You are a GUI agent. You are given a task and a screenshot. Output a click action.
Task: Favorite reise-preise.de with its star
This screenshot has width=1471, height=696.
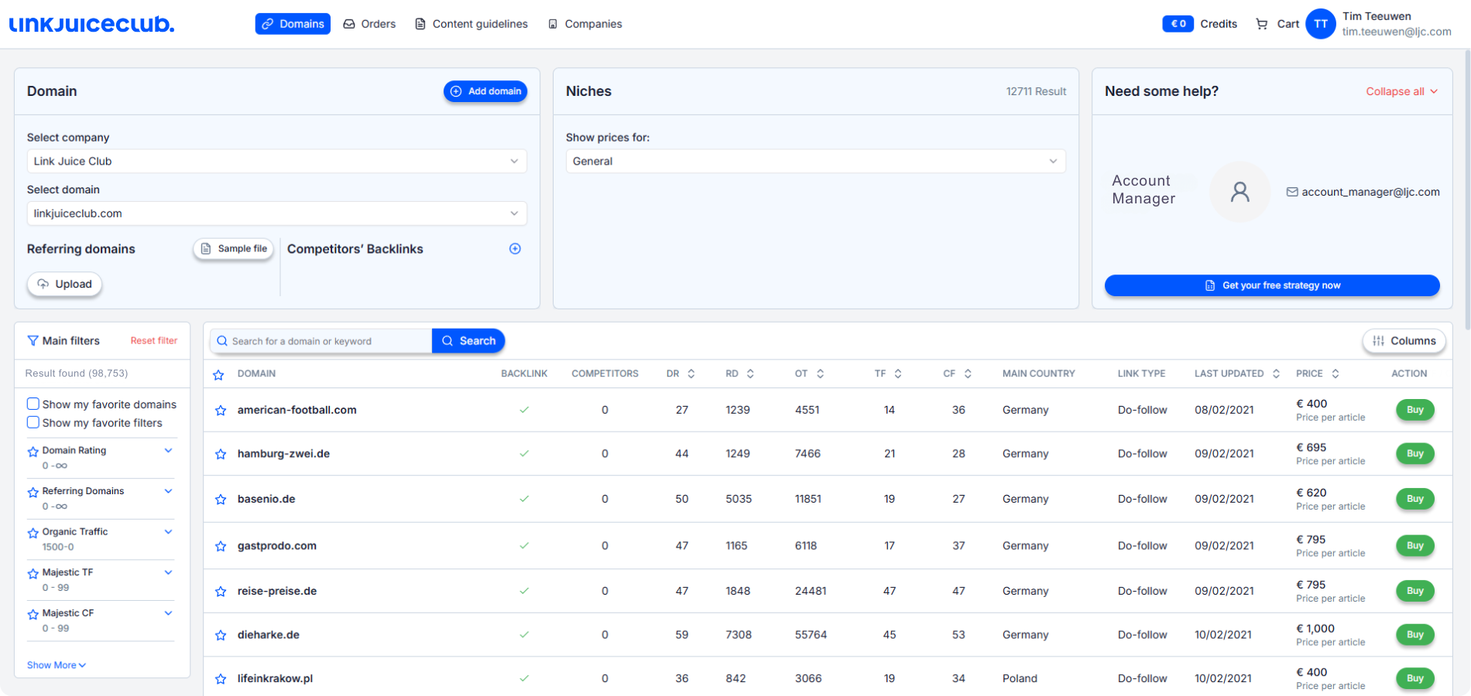point(221,591)
